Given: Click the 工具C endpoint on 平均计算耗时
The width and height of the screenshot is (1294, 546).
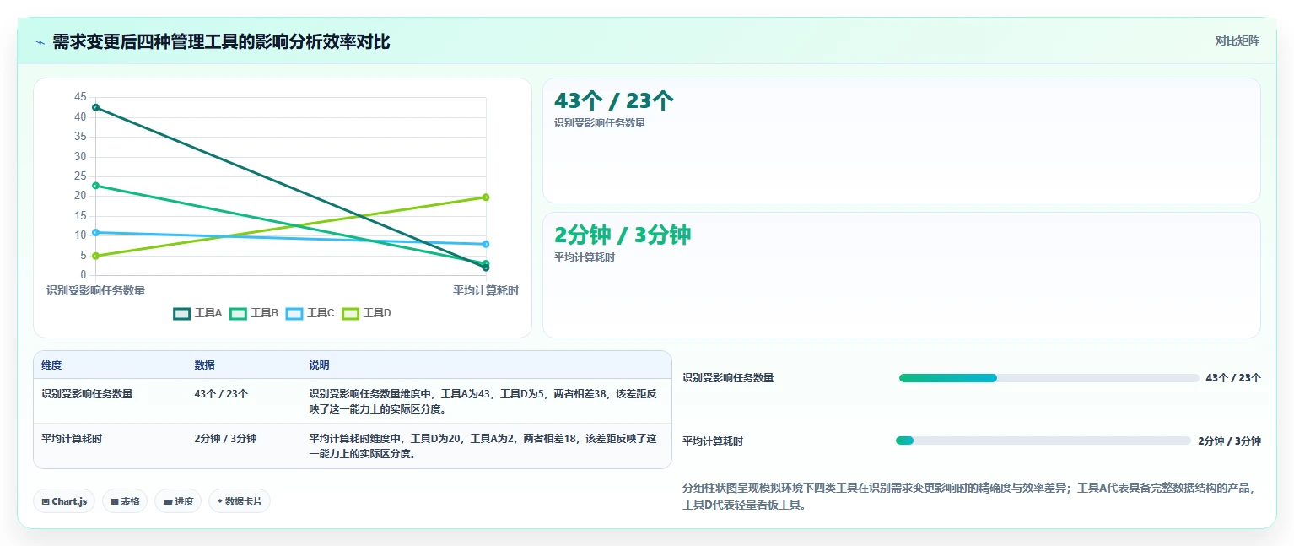Looking at the screenshot, I should 486,244.
